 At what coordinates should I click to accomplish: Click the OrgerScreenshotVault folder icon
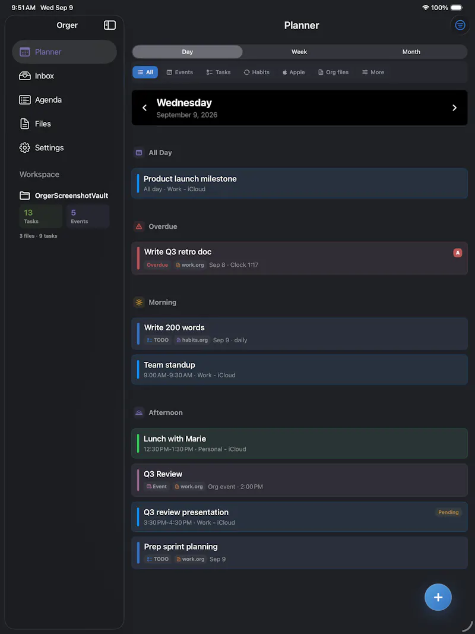[24, 195]
